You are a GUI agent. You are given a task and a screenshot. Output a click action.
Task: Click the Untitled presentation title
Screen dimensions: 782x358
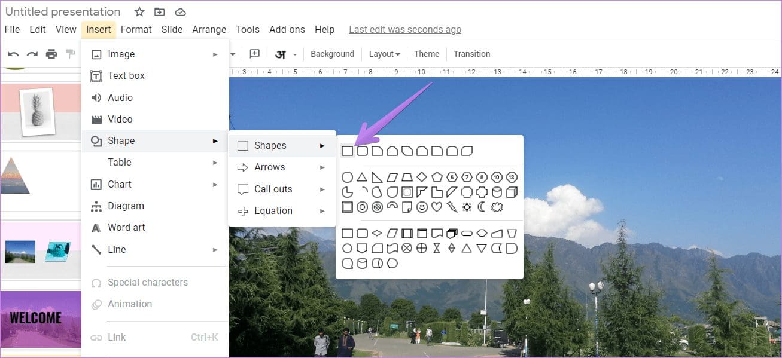pos(63,12)
